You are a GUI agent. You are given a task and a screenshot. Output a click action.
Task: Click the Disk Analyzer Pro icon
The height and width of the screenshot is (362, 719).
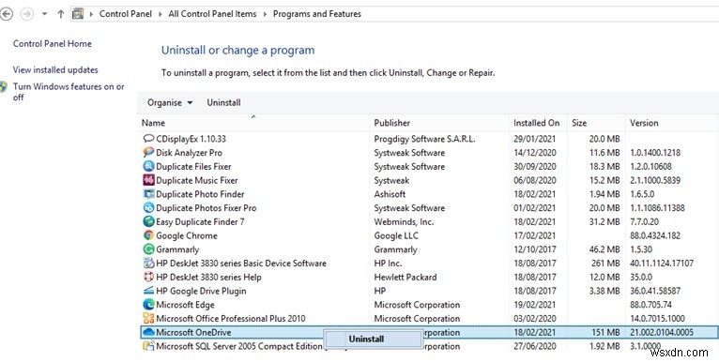[148, 152]
